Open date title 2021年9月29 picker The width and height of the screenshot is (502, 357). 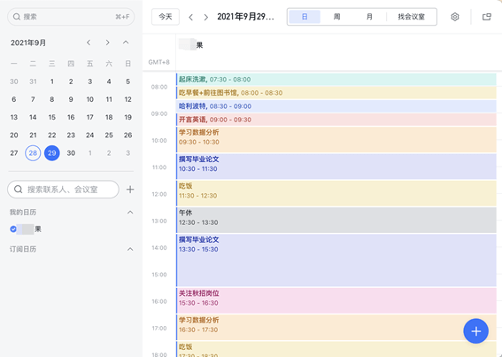pyautogui.click(x=245, y=17)
